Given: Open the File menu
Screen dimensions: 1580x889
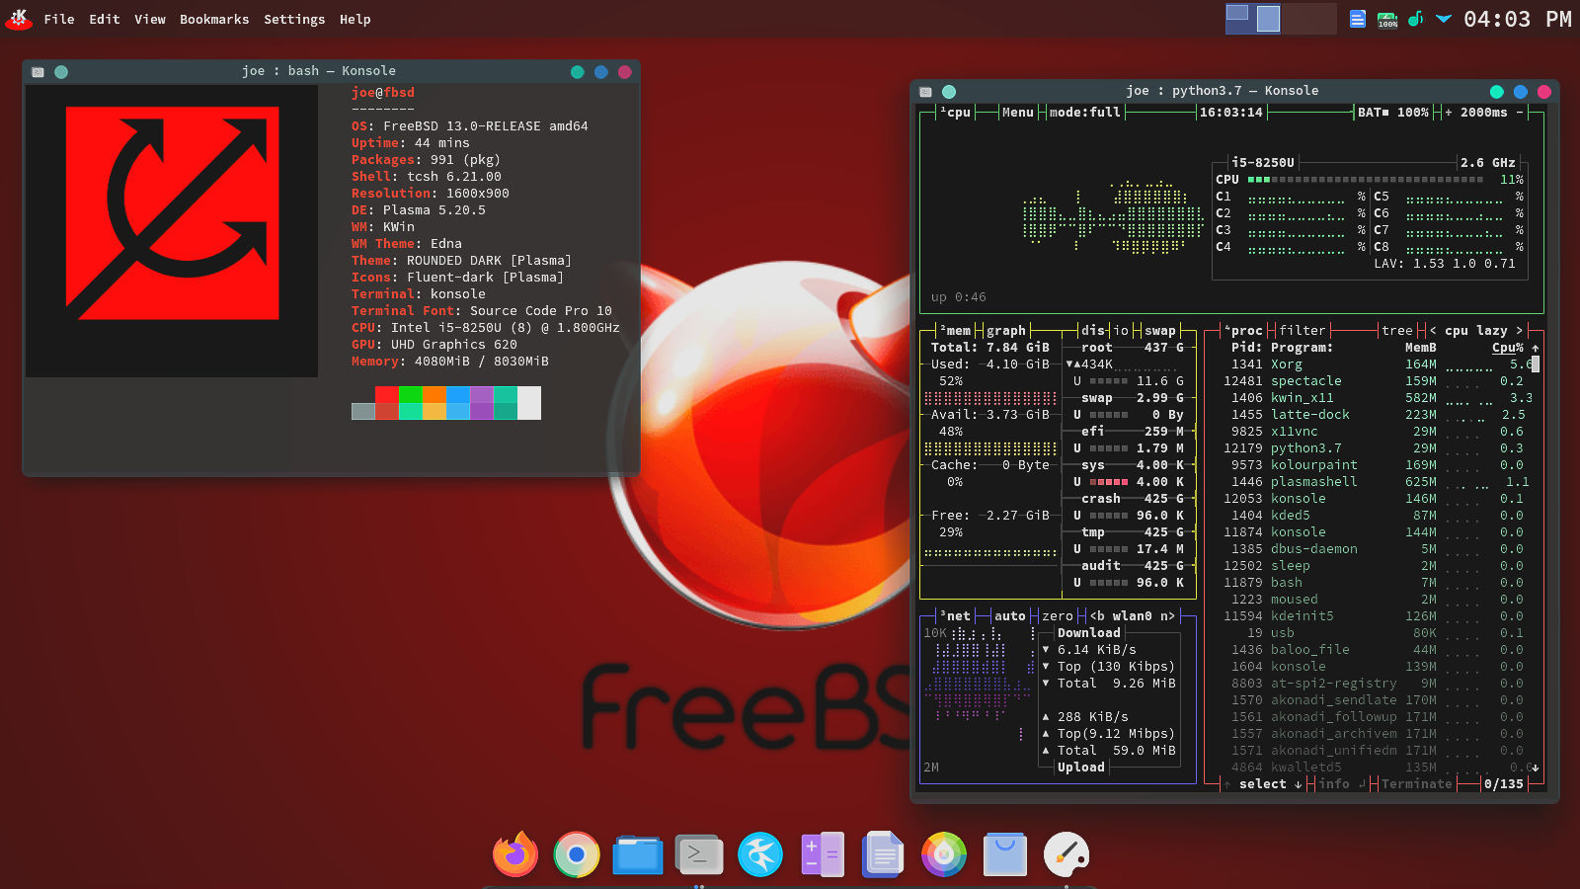Looking at the screenshot, I should [x=59, y=19].
